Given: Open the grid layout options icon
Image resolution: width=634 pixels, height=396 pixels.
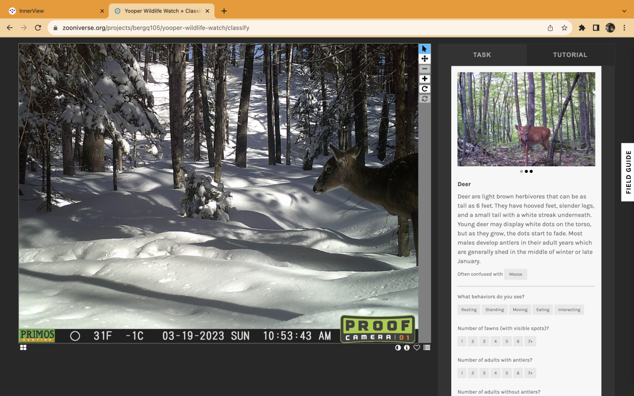Looking at the screenshot, I should 23,347.
